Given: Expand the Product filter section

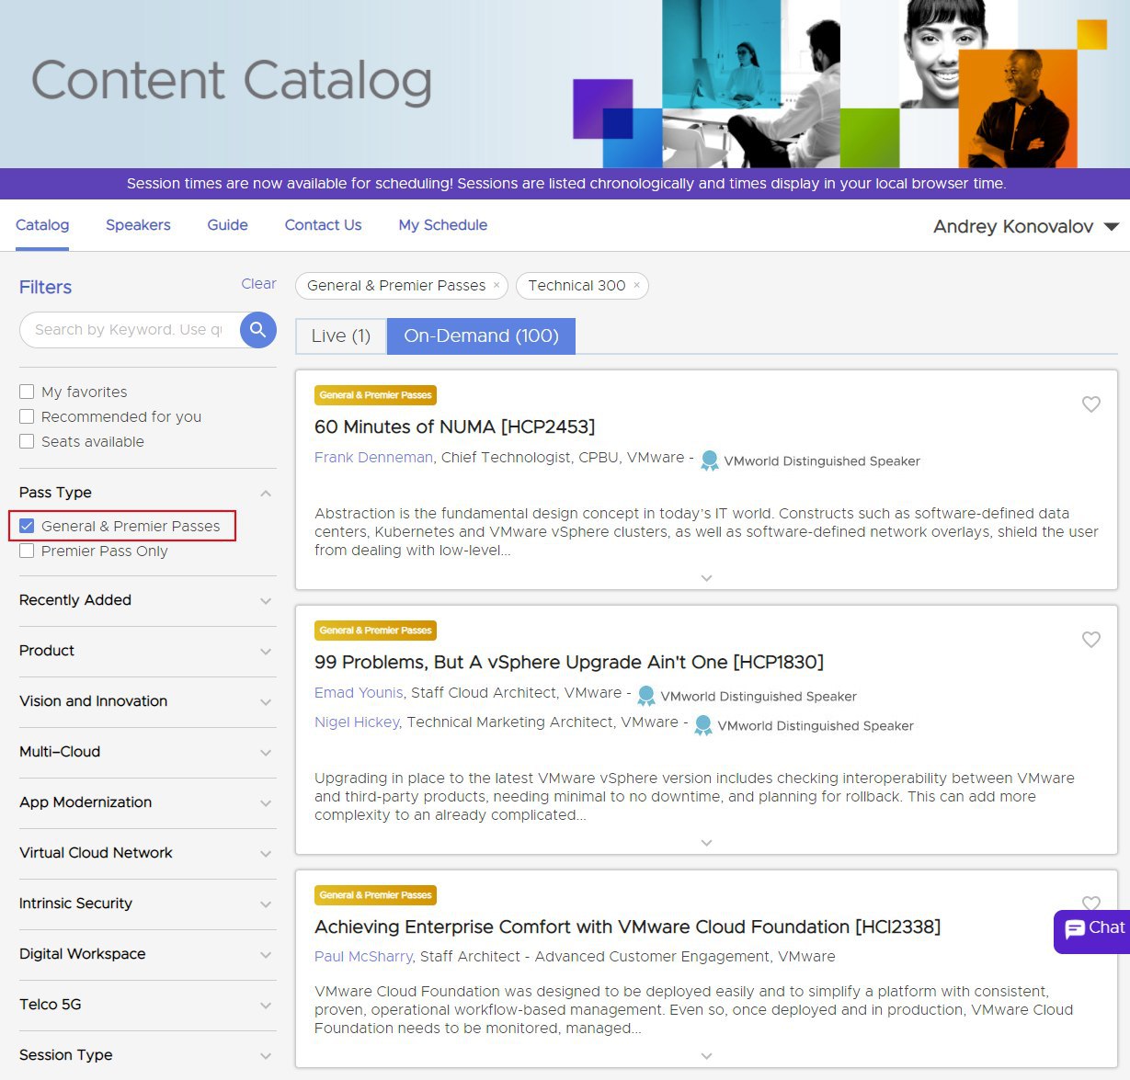Looking at the screenshot, I should click(x=266, y=652).
